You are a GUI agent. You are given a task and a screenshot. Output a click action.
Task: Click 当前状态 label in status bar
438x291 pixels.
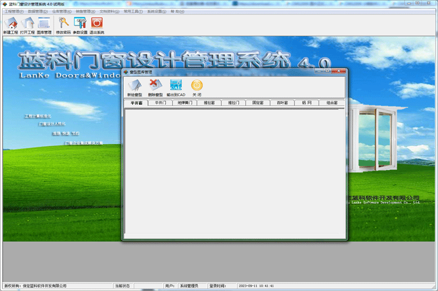[122, 286]
